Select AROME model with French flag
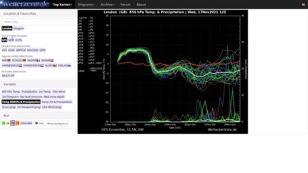 pos(33,61)
